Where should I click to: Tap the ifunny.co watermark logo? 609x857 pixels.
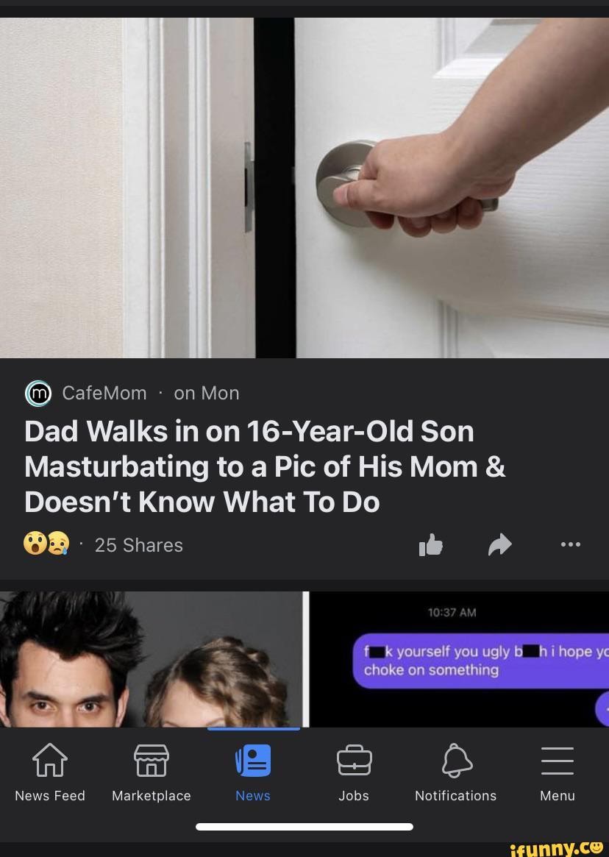click(x=557, y=849)
